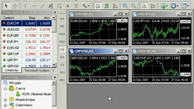
Task: Switch chart to line chart
Action: [115, 6]
